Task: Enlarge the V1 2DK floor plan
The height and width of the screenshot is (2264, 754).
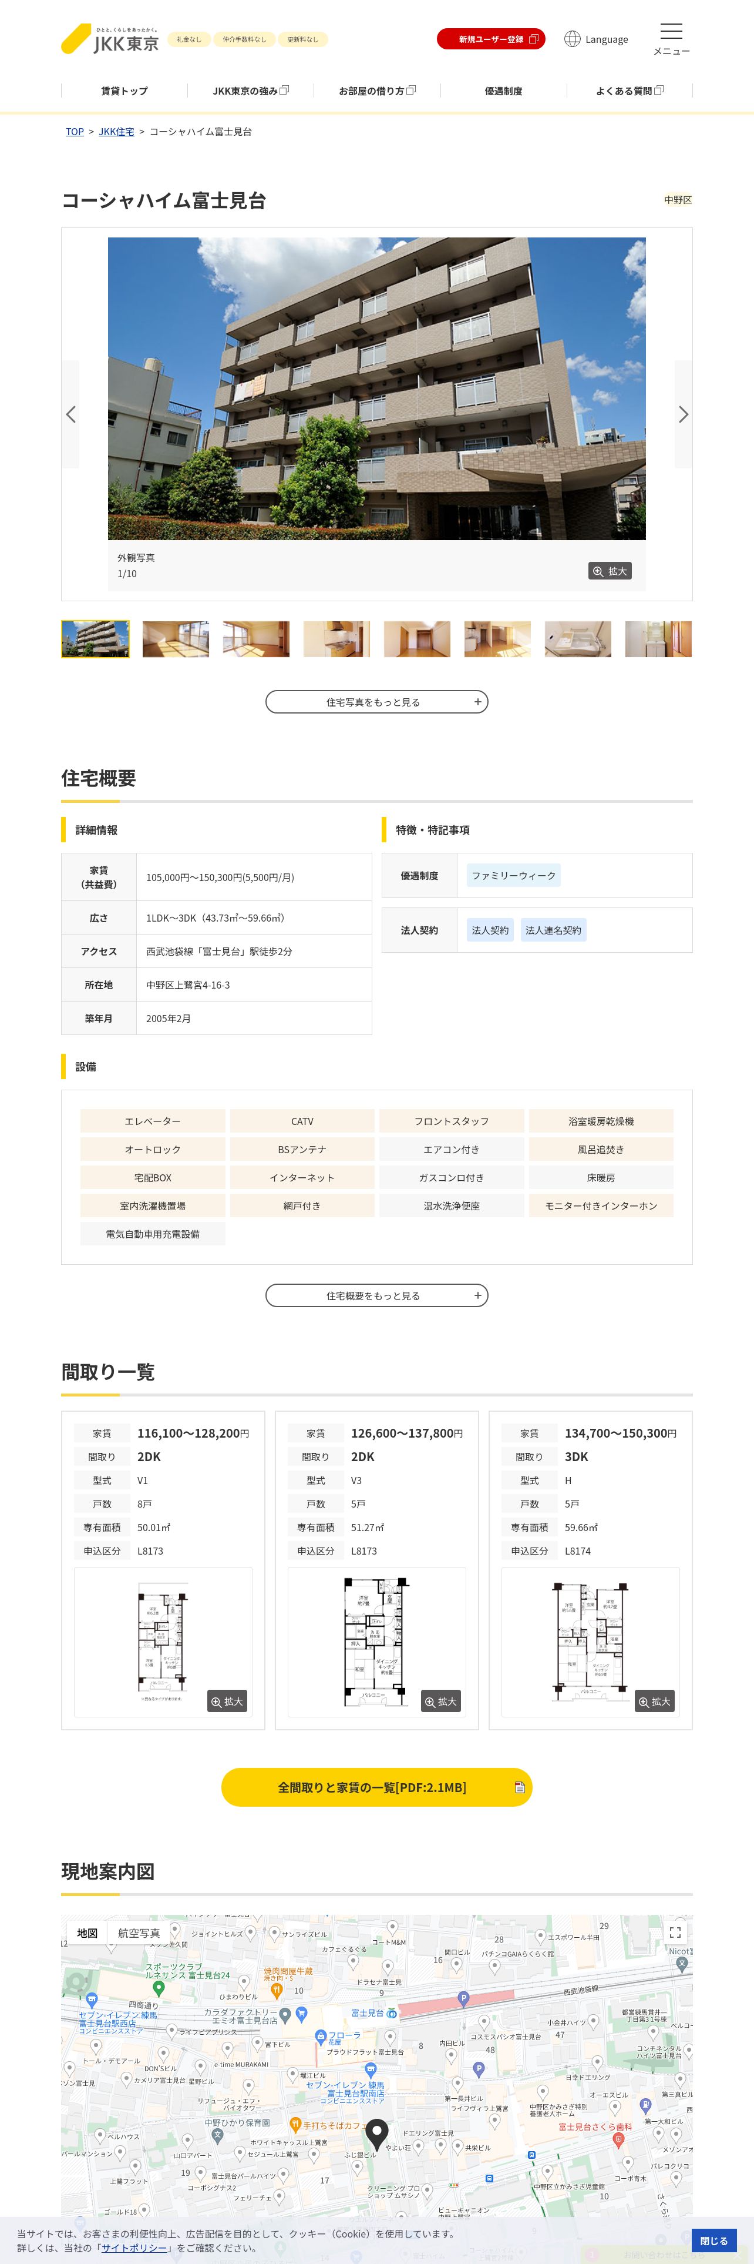Action: tap(227, 1702)
